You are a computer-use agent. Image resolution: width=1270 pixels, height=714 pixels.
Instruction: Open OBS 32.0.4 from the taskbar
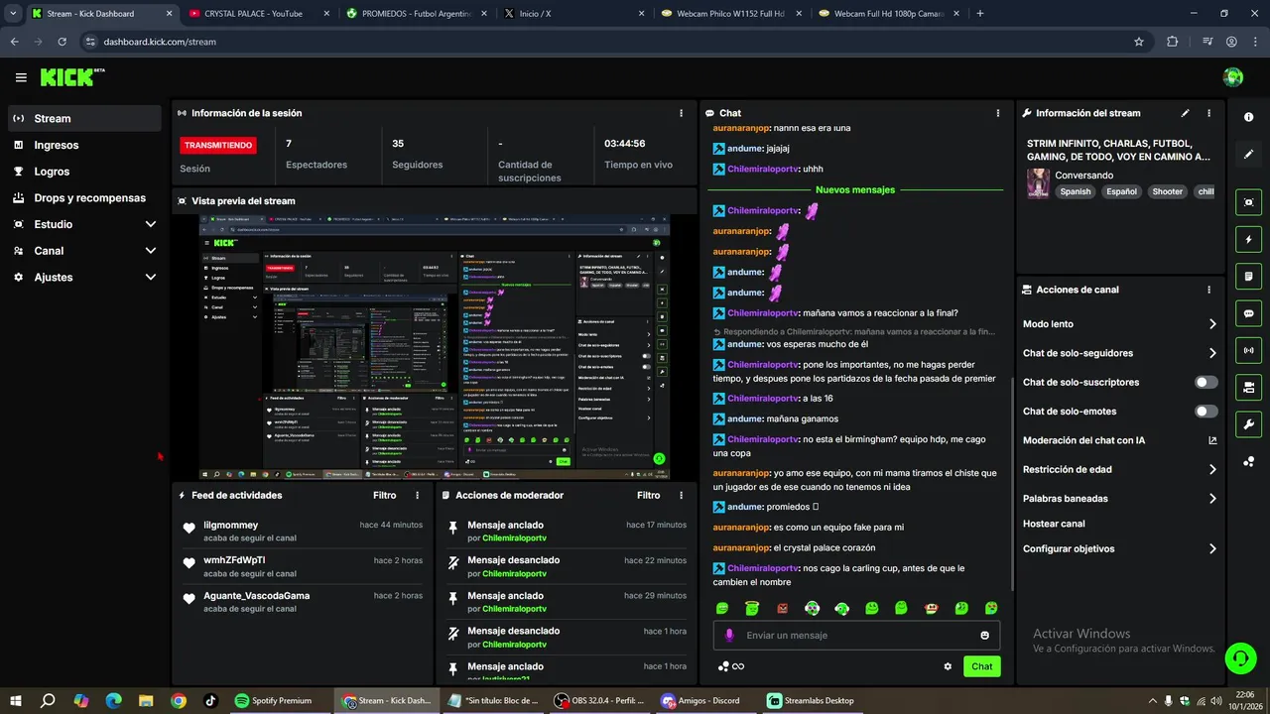pos(600,700)
